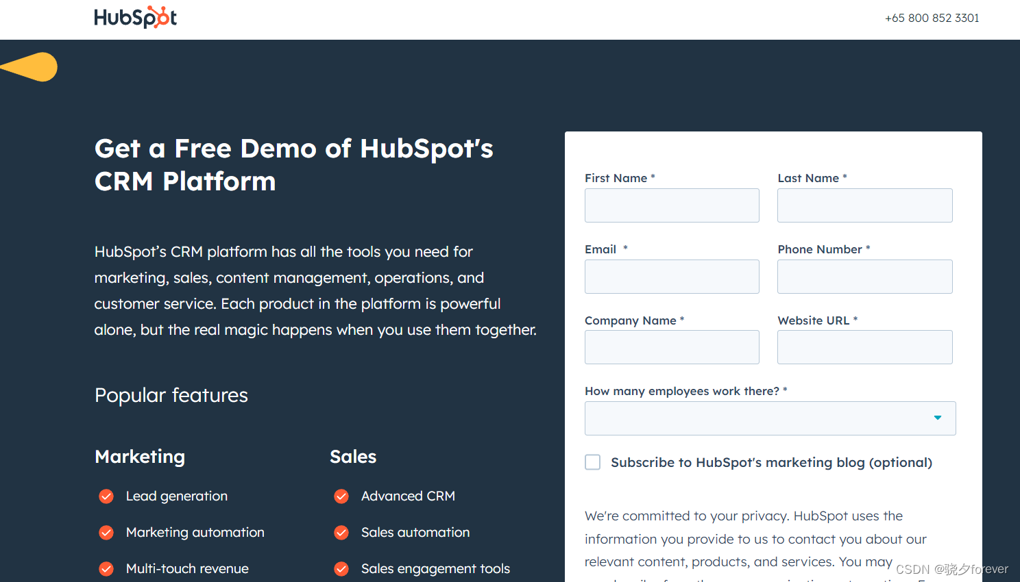Click the "Subscribe to HubSpot's marketing blog" label
This screenshot has height=582, width=1020.
(772, 463)
